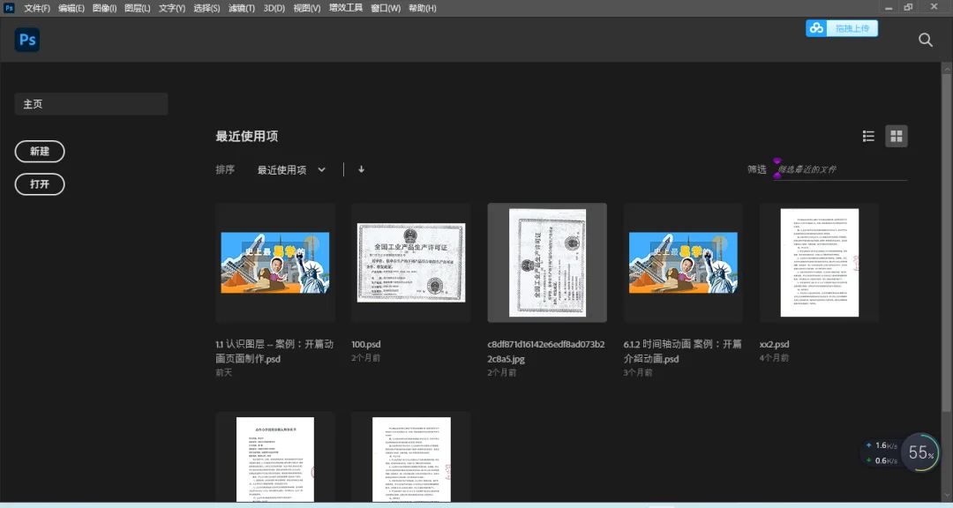The width and height of the screenshot is (953, 508).
Task: Switch to grid view icon
Action: tap(897, 136)
